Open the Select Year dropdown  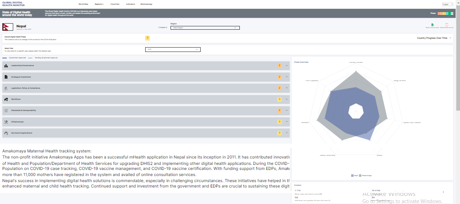[x=173, y=50]
